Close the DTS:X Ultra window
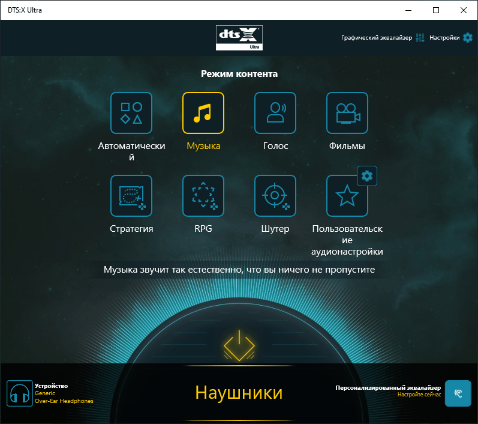The image size is (478, 424). click(464, 10)
